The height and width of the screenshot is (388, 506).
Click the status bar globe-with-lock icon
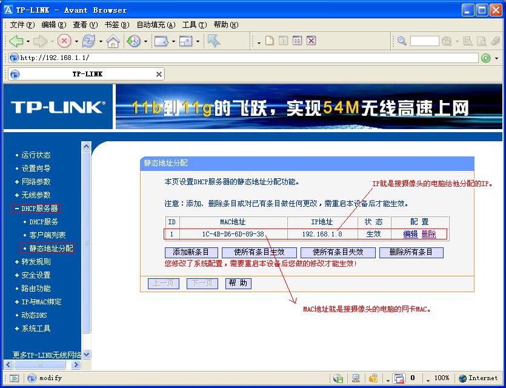tap(338, 378)
